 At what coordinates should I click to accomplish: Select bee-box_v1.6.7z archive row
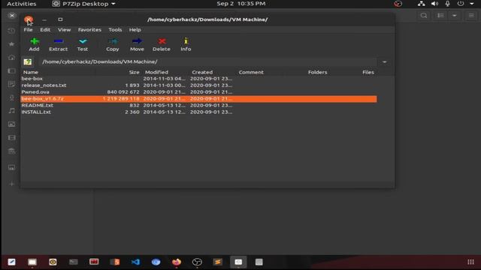click(x=198, y=99)
